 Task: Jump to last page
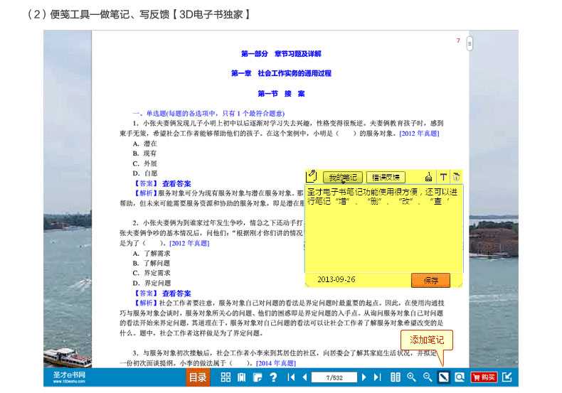click(377, 377)
